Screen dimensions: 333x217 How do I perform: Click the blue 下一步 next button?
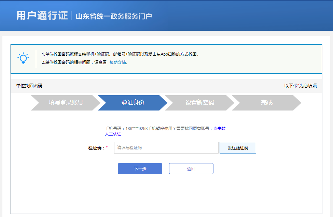point(140,169)
